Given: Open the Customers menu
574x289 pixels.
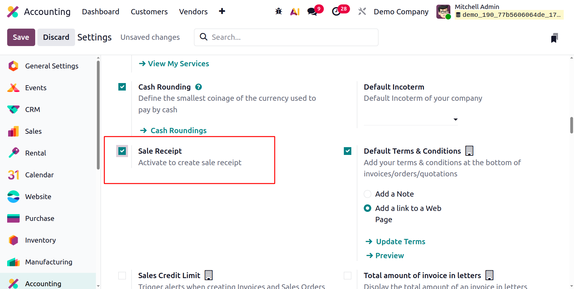Looking at the screenshot, I should point(149,12).
